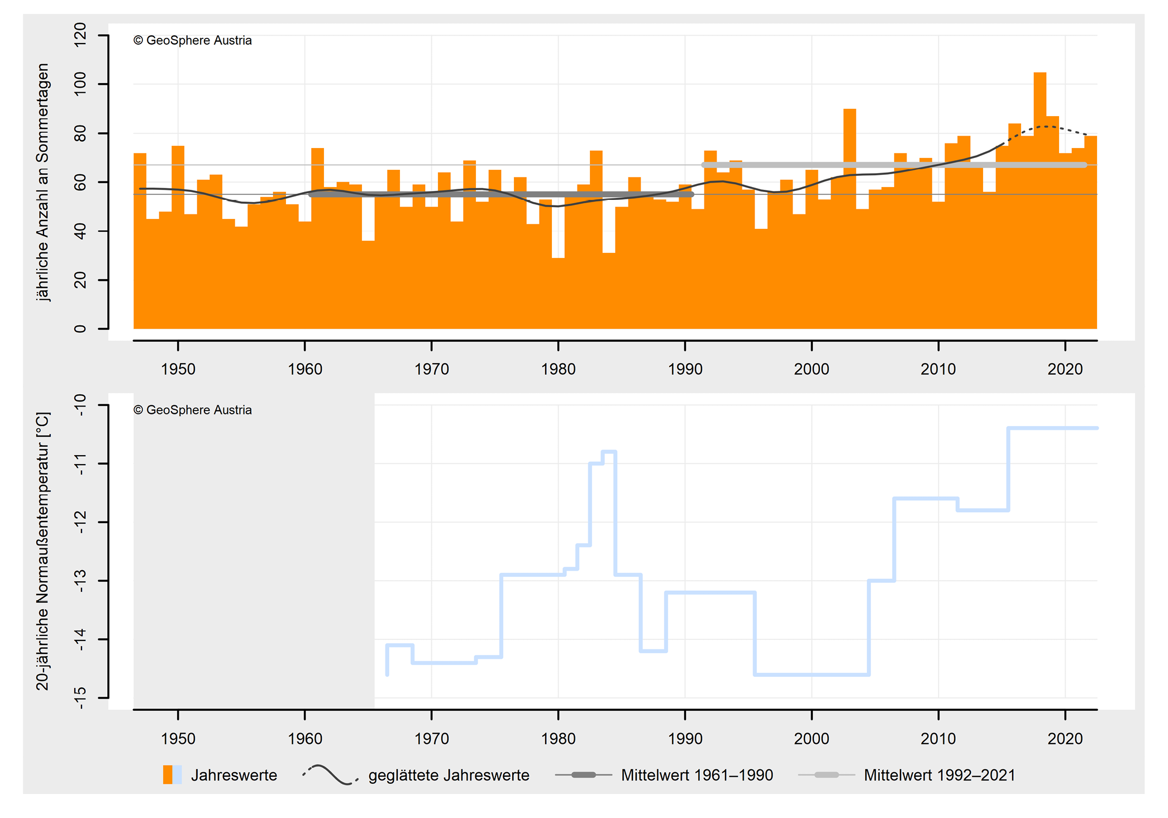The height and width of the screenshot is (818, 1168).
Task: Click the top chart GeoSphere Austria copyright
Action: pos(193,40)
